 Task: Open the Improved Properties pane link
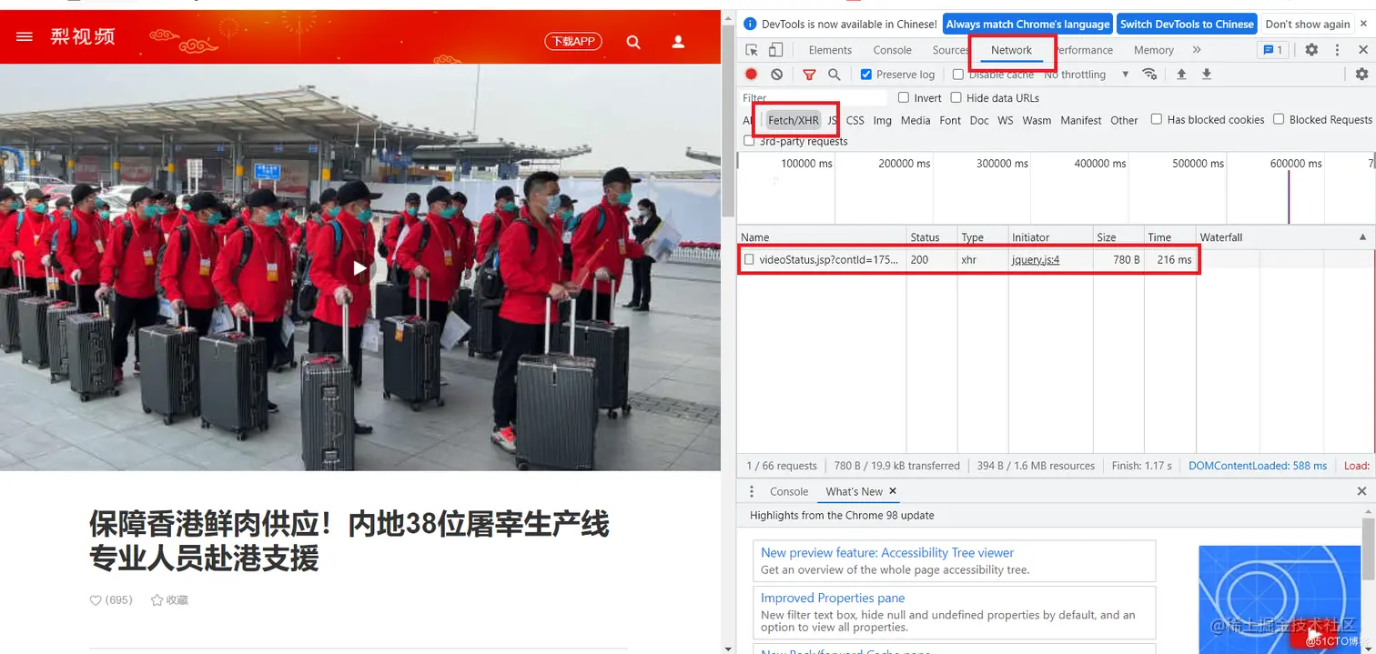tap(833, 598)
